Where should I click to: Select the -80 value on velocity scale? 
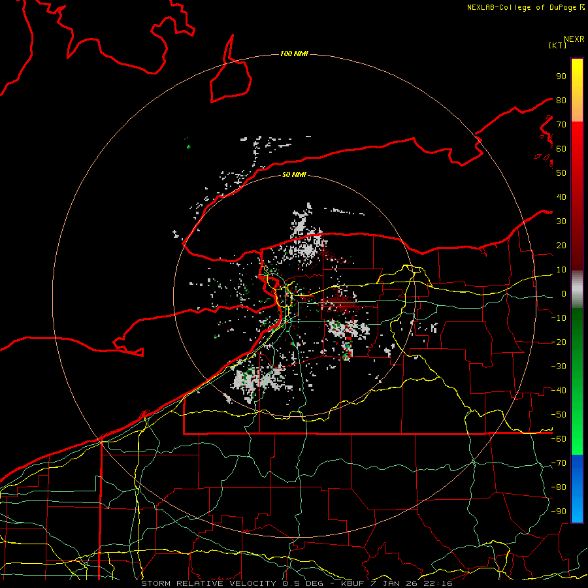click(x=559, y=487)
